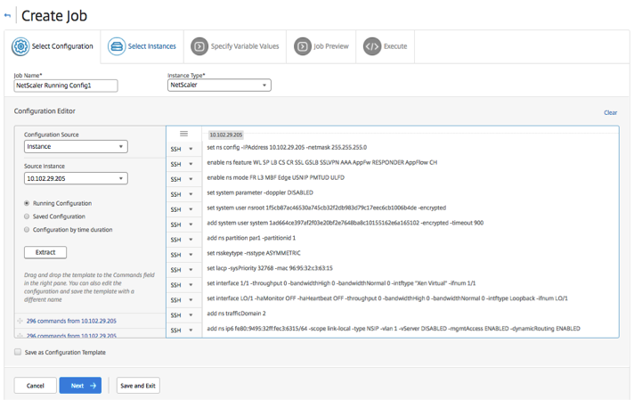
Task: Select Saved Configuration radio button
Action: [x=27, y=216]
